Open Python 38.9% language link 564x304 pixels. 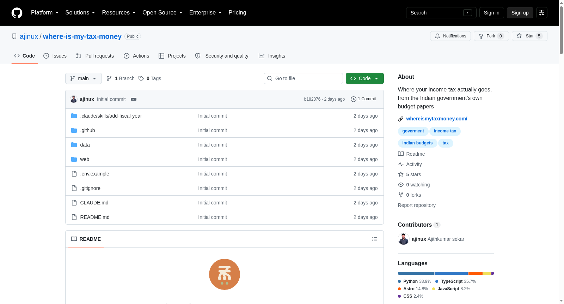tap(415, 281)
